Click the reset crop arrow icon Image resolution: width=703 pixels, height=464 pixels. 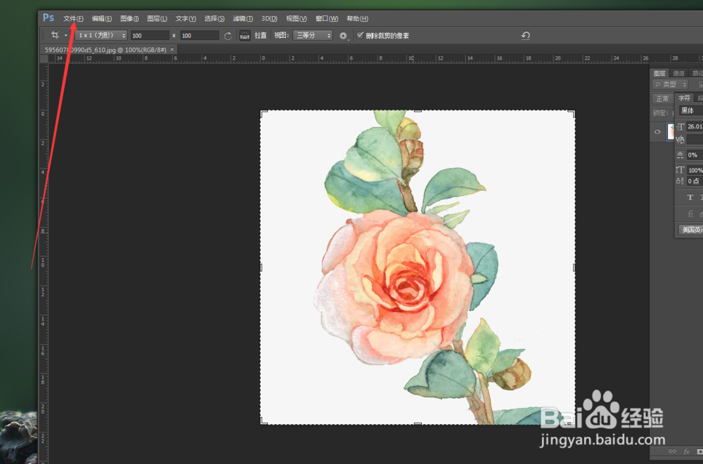tap(526, 35)
